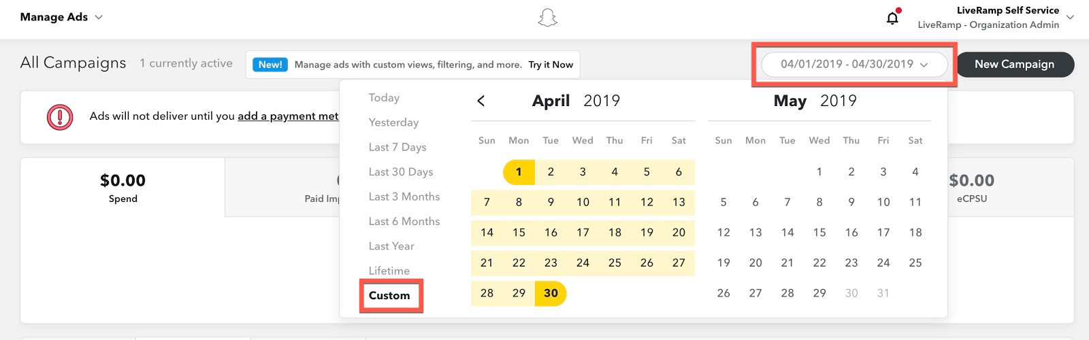Pick May 15 in the calendar
The width and height of the screenshot is (1089, 340).
point(819,233)
